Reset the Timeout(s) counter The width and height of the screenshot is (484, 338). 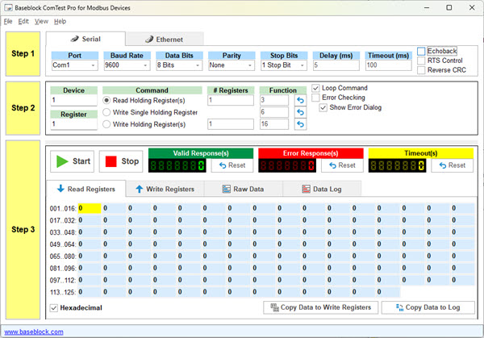pos(452,165)
